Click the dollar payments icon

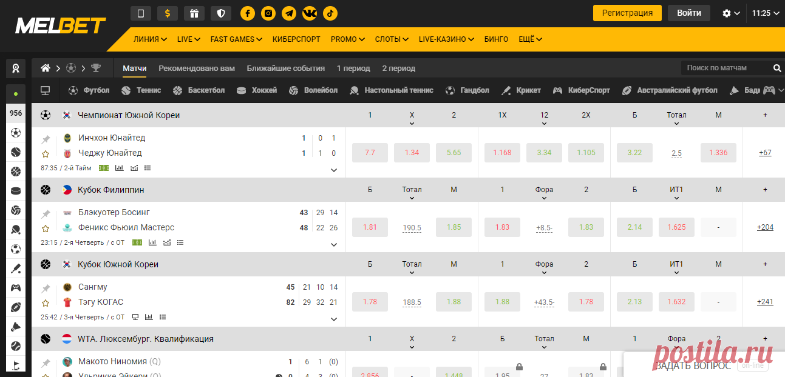point(167,13)
